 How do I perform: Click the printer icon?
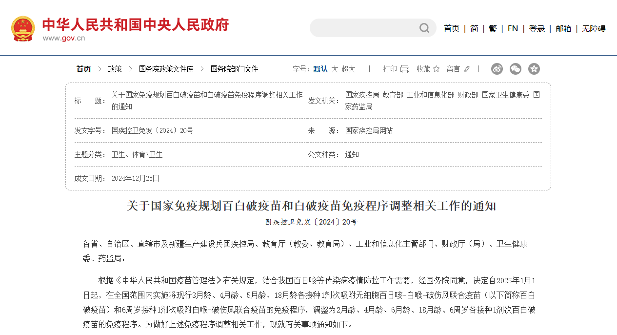tap(405, 69)
